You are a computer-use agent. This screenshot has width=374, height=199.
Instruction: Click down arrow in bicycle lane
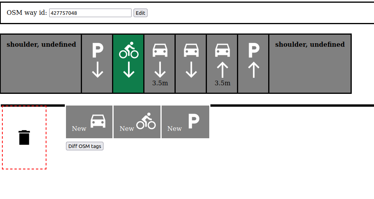[x=128, y=70]
